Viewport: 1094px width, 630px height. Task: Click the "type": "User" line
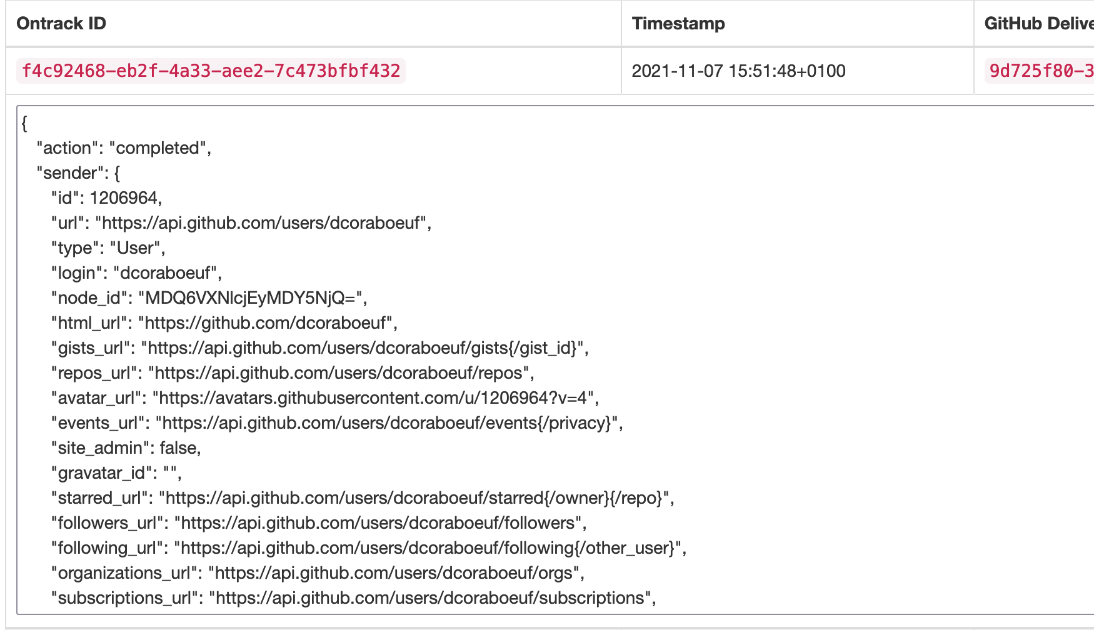point(108,248)
